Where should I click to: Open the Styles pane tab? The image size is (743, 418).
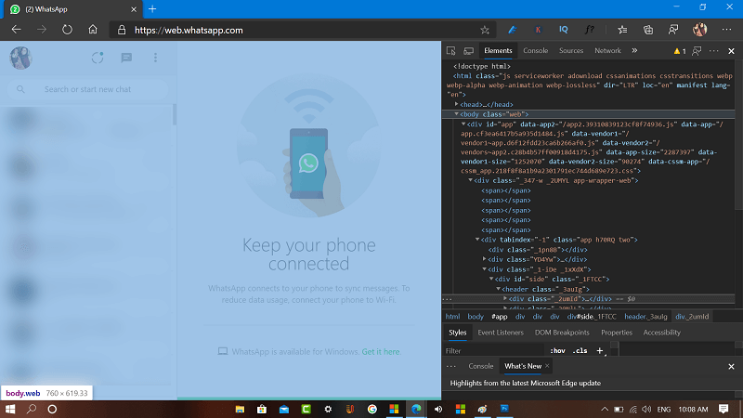pos(457,333)
